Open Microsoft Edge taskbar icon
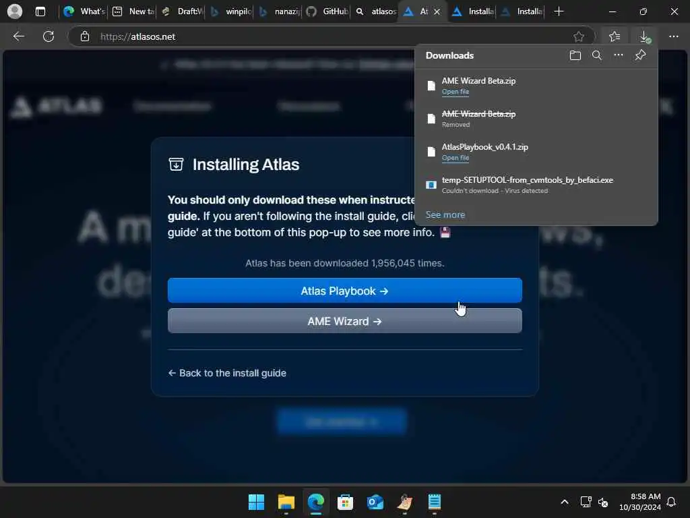The height and width of the screenshot is (518, 690). [316, 502]
